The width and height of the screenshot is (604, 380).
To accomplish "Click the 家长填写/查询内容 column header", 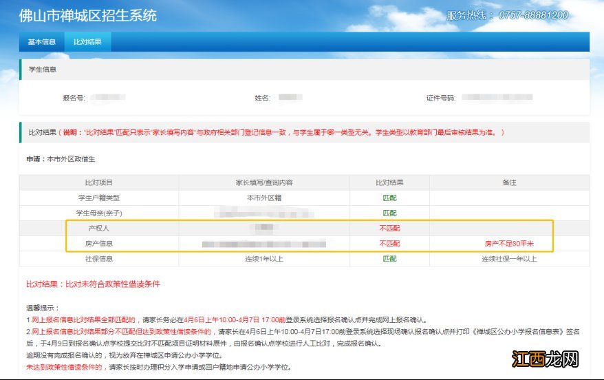I will click(x=264, y=182).
